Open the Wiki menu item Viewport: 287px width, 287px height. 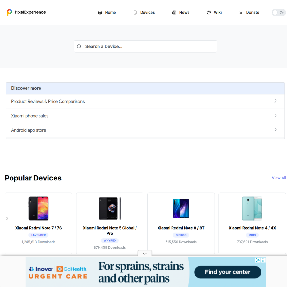click(214, 12)
